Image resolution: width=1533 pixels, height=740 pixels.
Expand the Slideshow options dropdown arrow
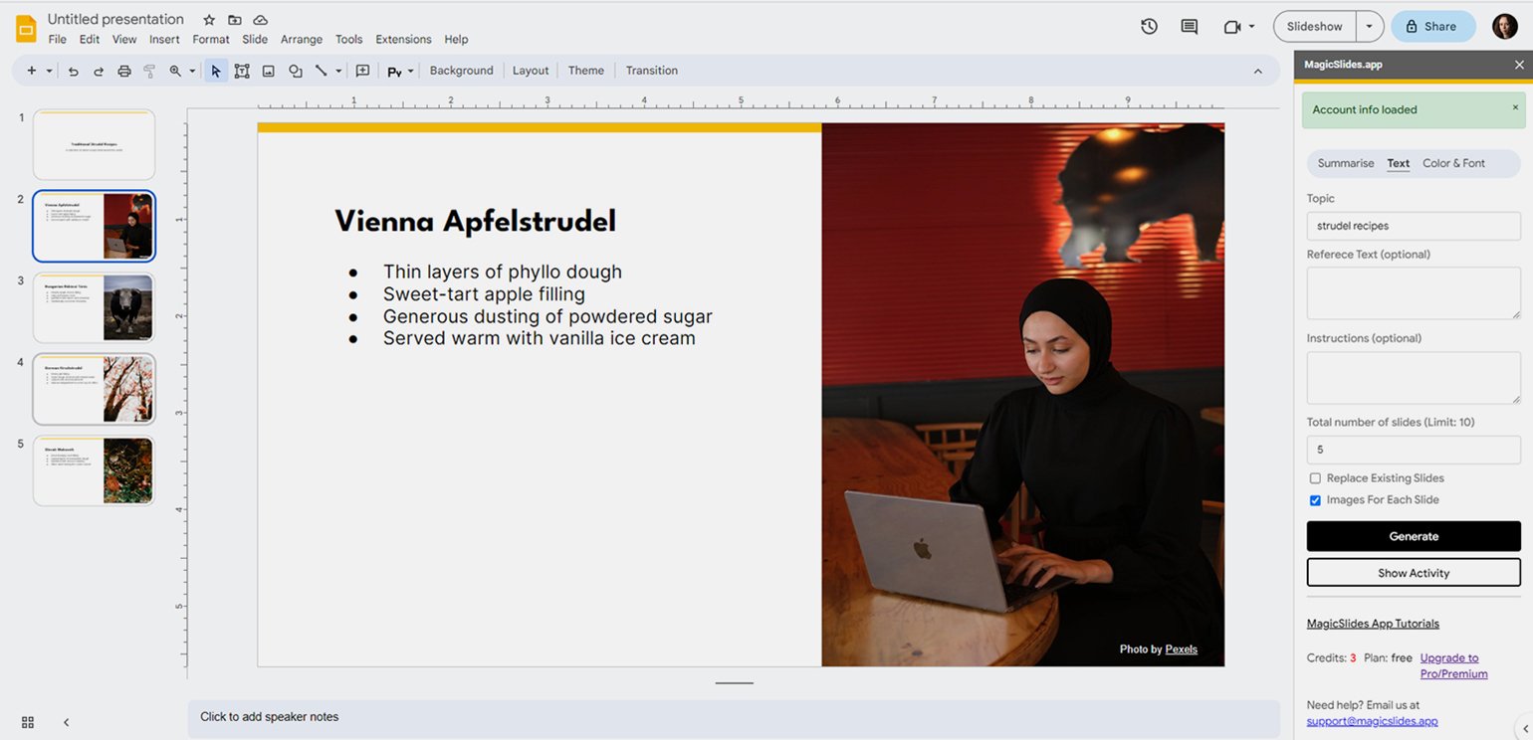point(1370,27)
